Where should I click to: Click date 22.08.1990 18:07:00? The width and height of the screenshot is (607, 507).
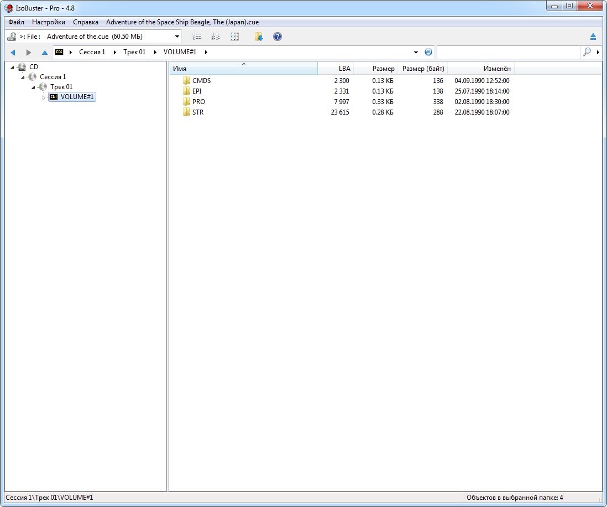pyautogui.click(x=482, y=112)
